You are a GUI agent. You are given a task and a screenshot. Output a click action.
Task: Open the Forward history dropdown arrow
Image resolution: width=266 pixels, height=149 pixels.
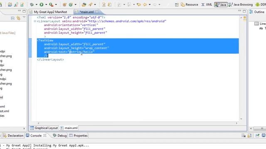[159, 5]
